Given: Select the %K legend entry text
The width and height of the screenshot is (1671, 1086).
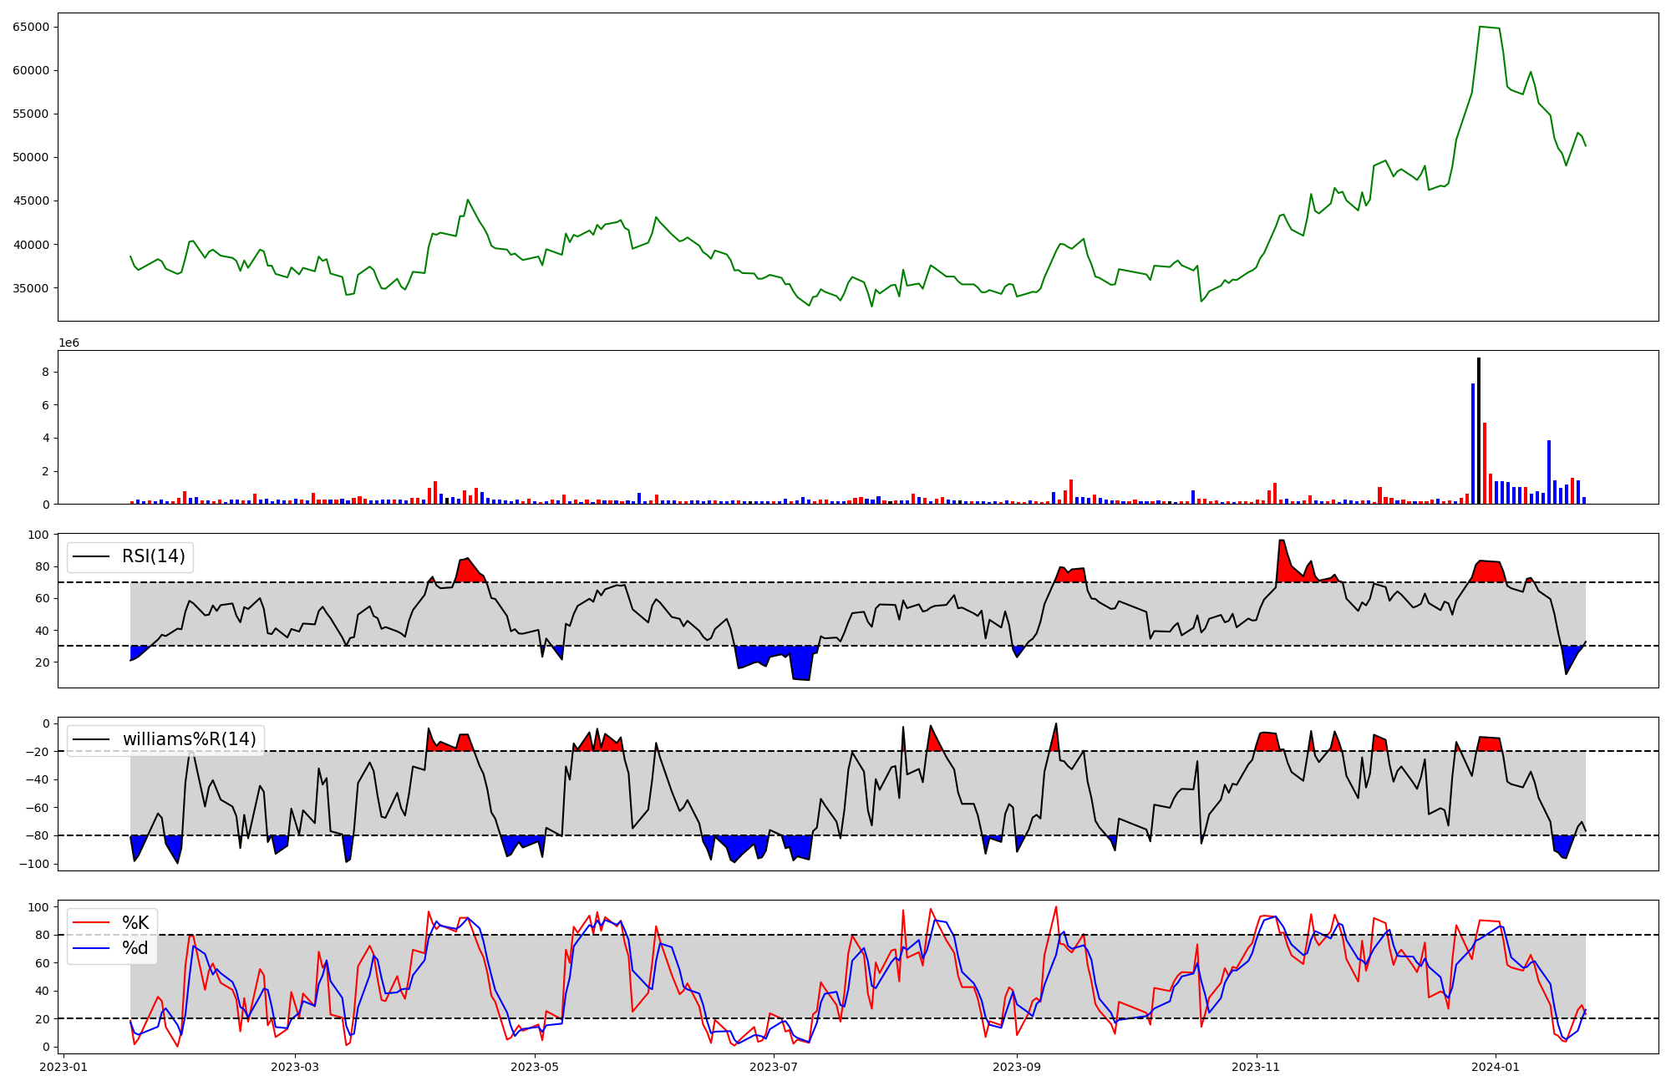Looking at the screenshot, I should [135, 922].
